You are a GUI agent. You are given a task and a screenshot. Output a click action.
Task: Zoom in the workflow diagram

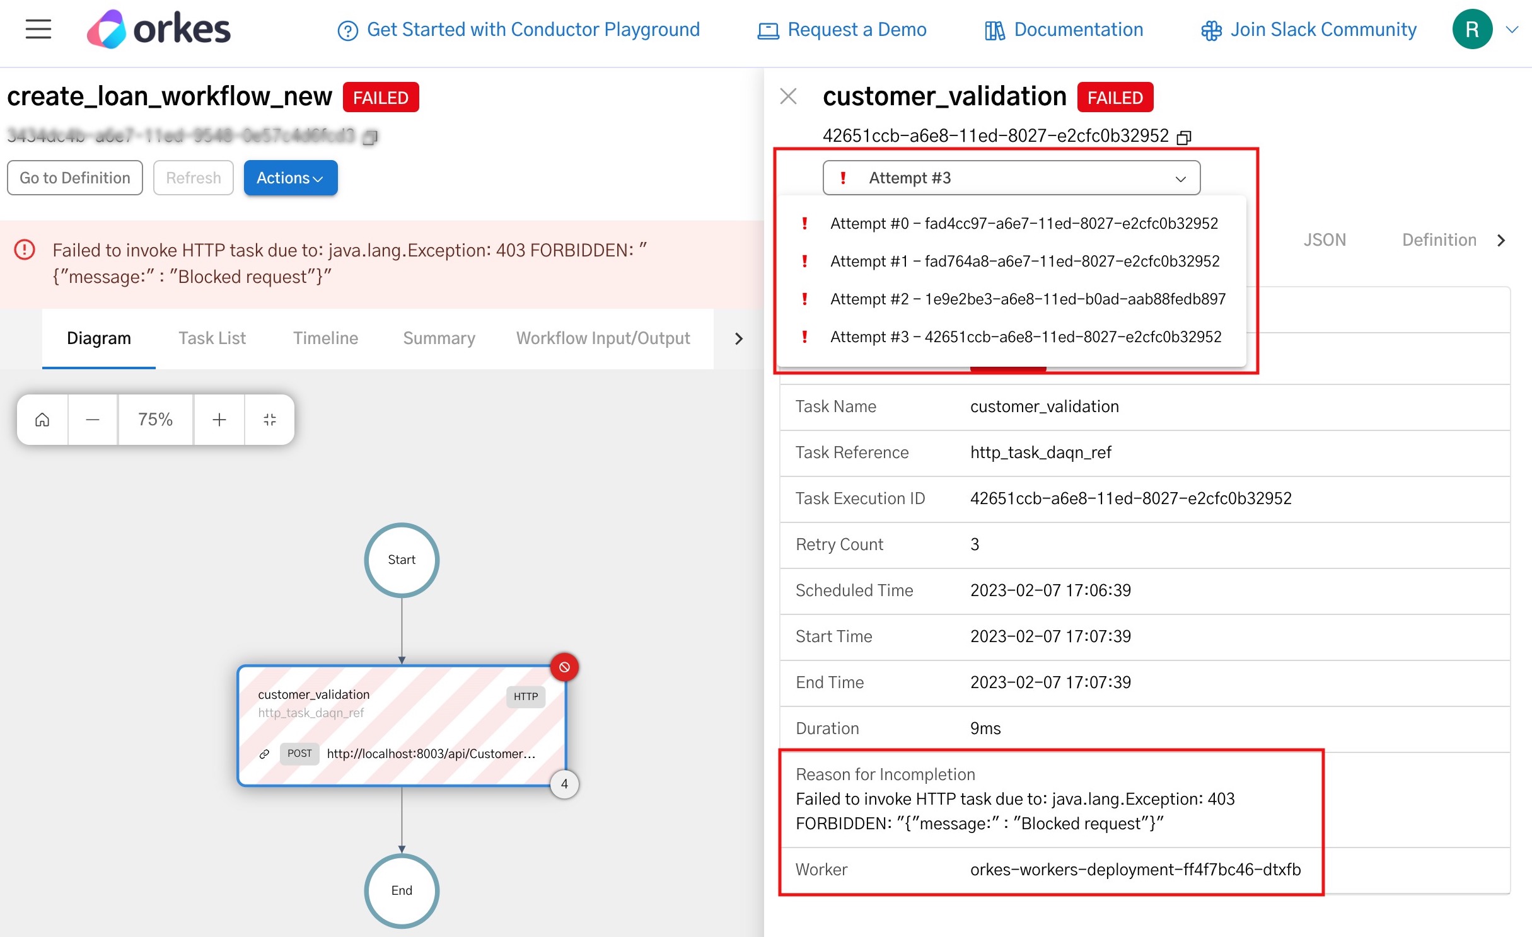[219, 420]
